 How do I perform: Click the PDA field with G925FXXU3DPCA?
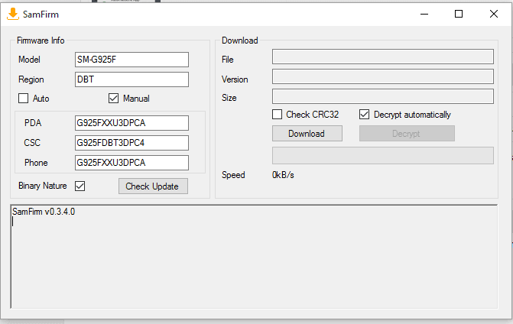[x=131, y=123]
